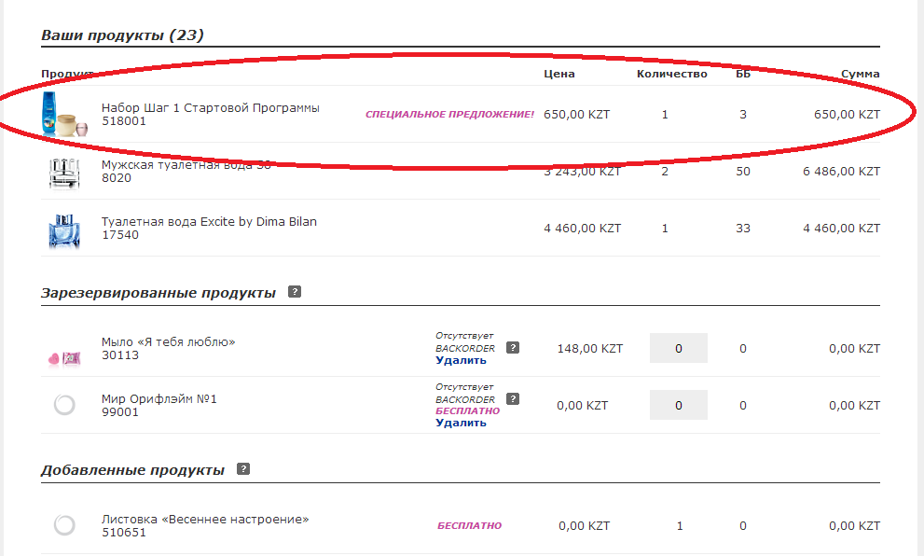Screen dimensions: 924x556
Task: Delete Мир Орифлэйм №1 with Удалить link
Action: (461, 423)
